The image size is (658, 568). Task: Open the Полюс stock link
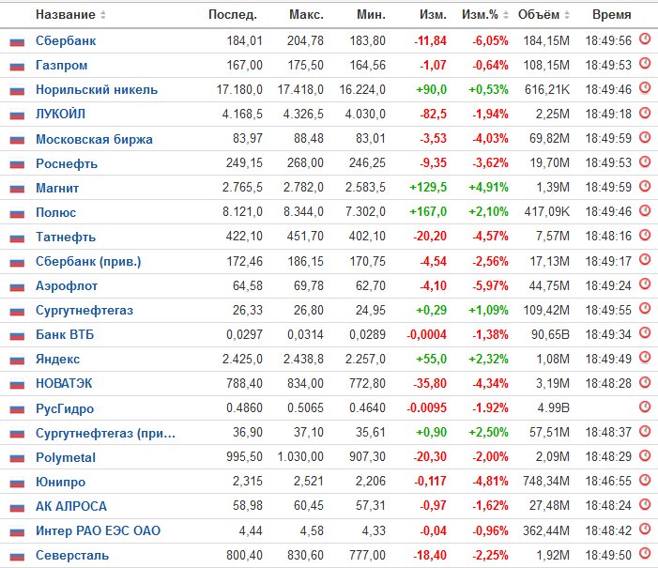pos(55,212)
